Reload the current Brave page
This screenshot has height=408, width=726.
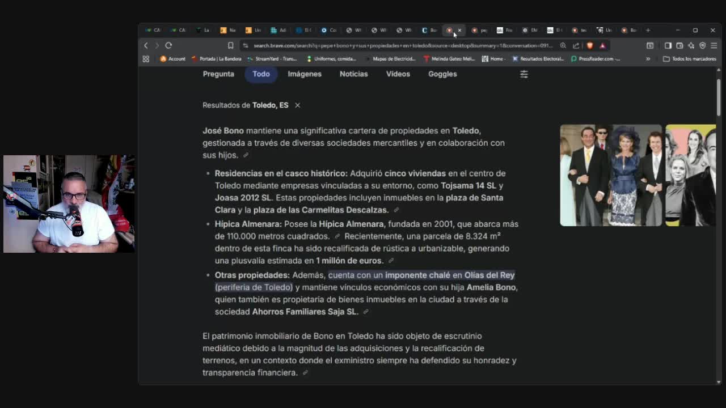pyautogui.click(x=168, y=45)
